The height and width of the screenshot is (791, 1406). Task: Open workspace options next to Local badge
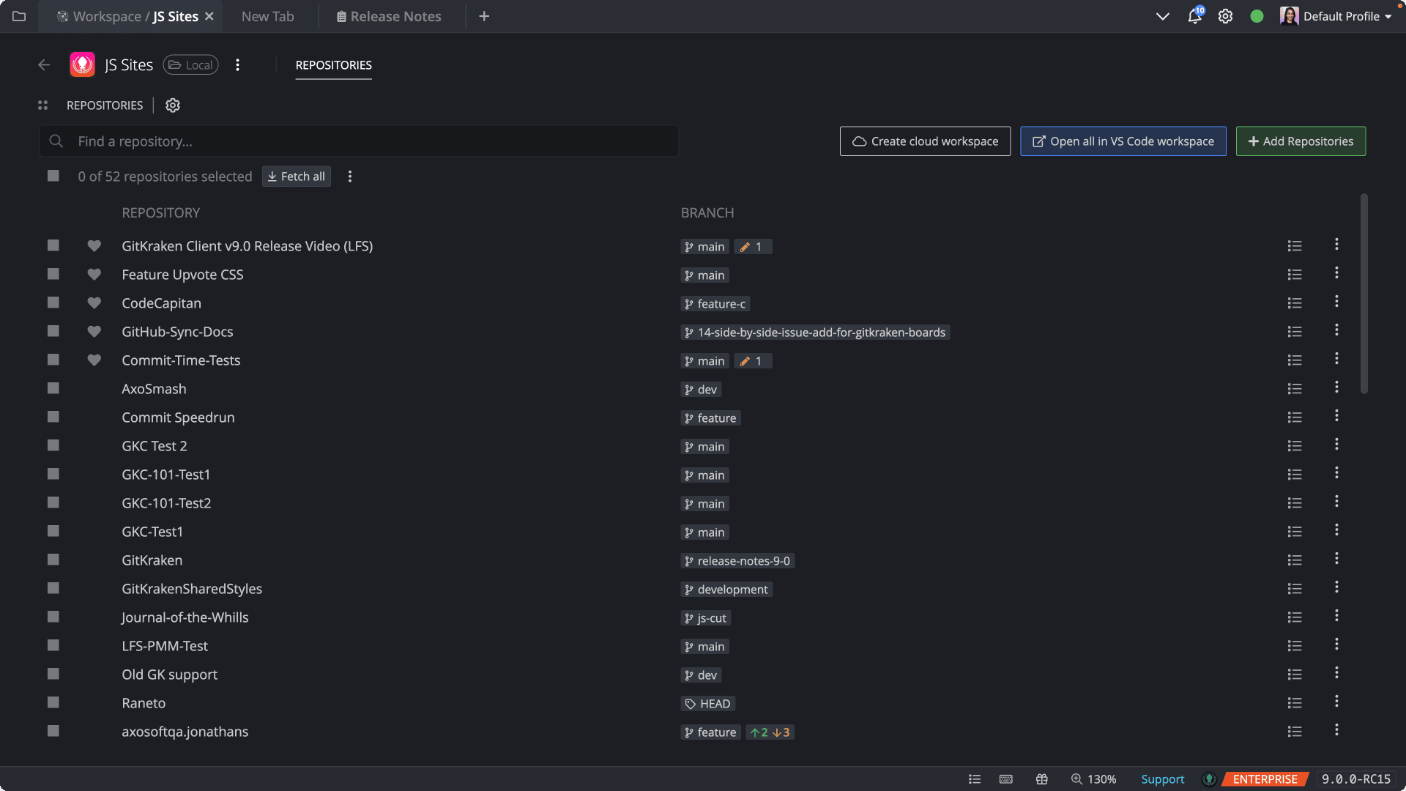click(x=237, y=65)
